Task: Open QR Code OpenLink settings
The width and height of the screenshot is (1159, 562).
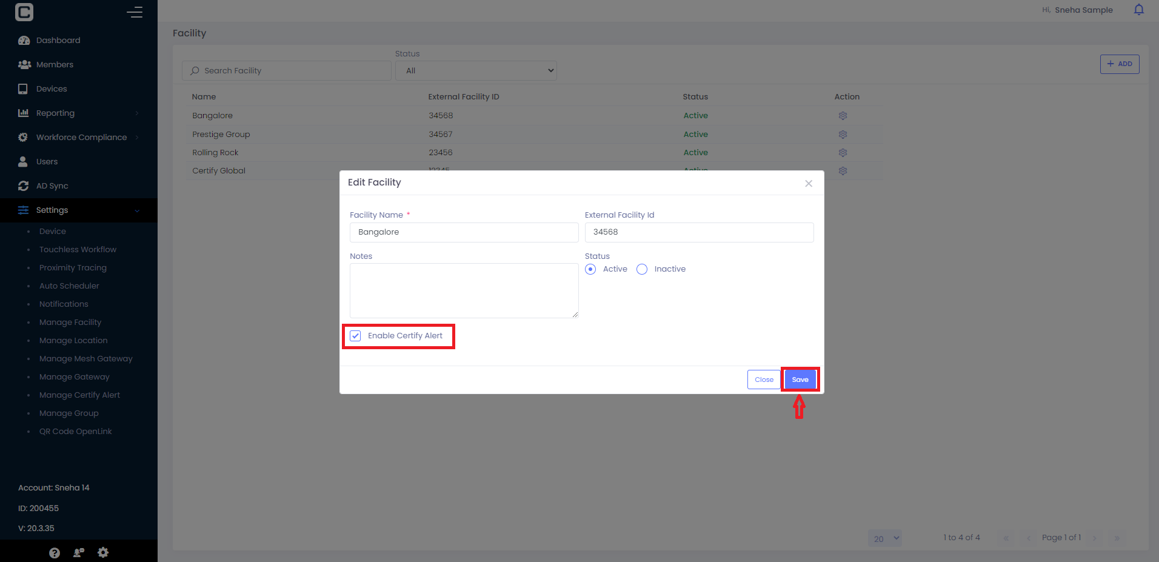Action: [75, 431]
